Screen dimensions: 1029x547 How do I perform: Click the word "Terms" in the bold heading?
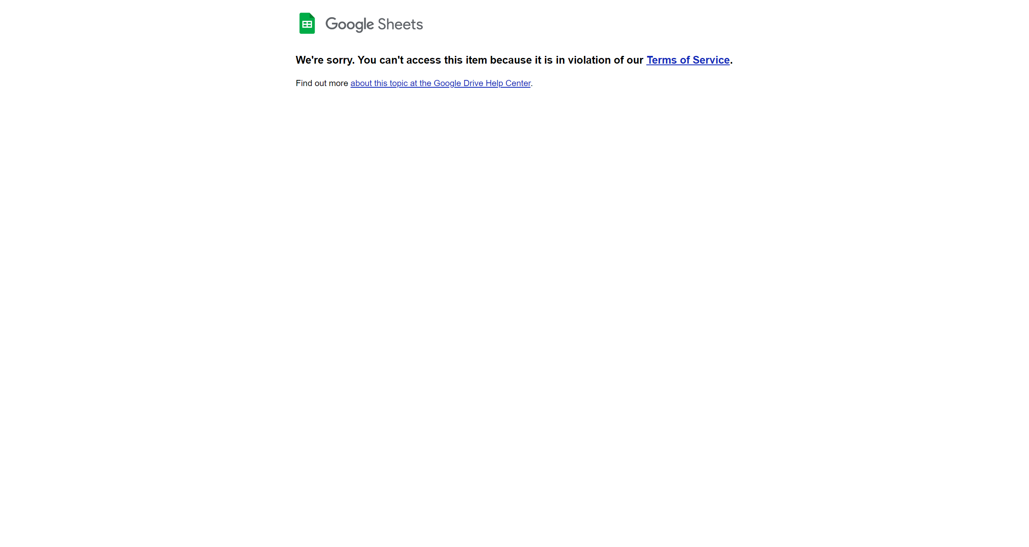[661, 60]
